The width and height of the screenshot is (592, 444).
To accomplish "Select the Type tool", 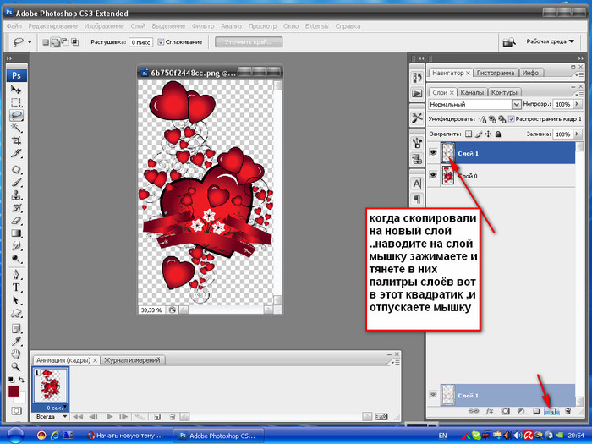I will pos(16,287).
